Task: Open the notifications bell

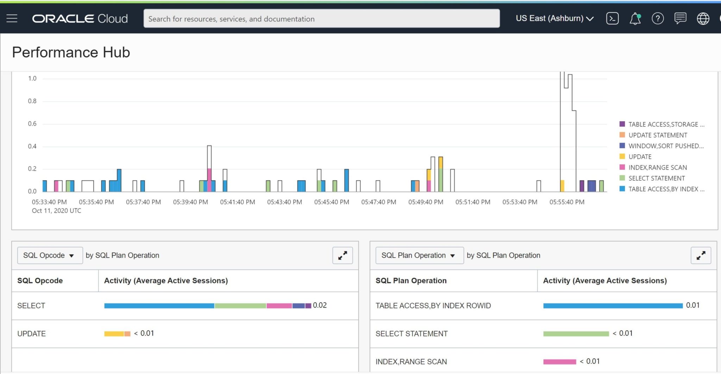Action: [x=635, y=19]
